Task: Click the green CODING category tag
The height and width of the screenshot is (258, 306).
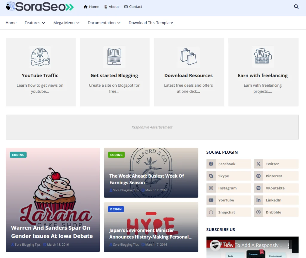Action: pos(116,155)
